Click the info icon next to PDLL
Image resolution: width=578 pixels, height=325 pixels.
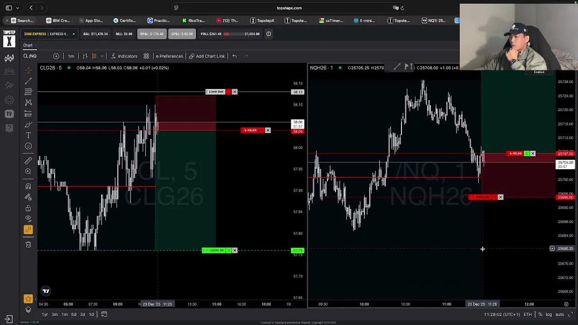tap(268, 34)
